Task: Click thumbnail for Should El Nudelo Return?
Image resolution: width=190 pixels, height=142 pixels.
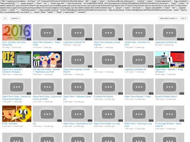Action: coord(170,87)
